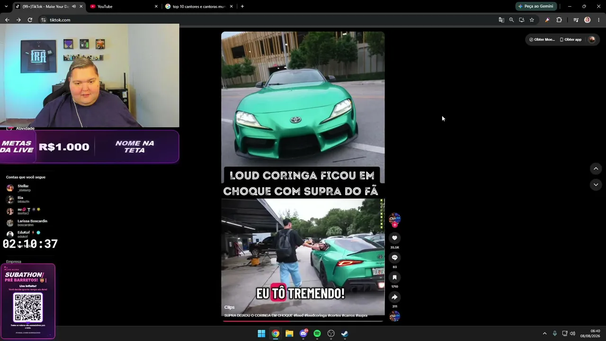The image size is (606, 341).
Task: Close the YouTube tab
Action: click(x=156, y=7)
